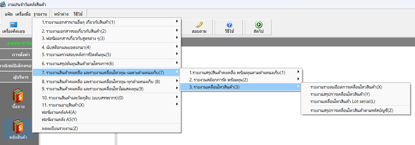This screenshot has height=145, width=415.
Task: Open the หน้าต่าง menu in menu bar
Action: click(x=61, y=14)
